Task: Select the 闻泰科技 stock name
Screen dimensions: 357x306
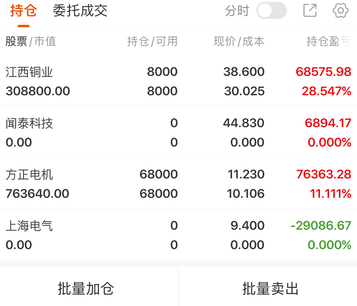Action: [x=29, y=123]
